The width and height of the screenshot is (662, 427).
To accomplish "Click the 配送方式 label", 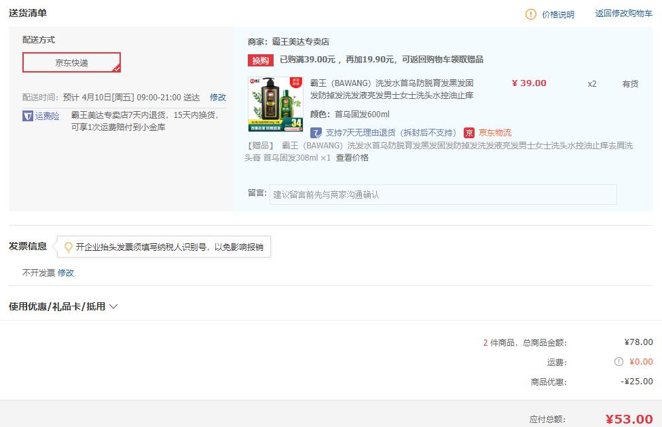I will click(39, 39).
